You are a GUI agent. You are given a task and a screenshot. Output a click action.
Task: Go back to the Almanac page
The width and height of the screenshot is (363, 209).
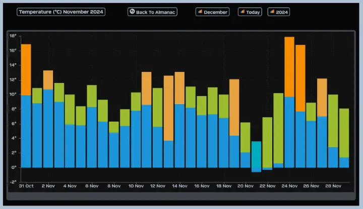pos(152,12)
